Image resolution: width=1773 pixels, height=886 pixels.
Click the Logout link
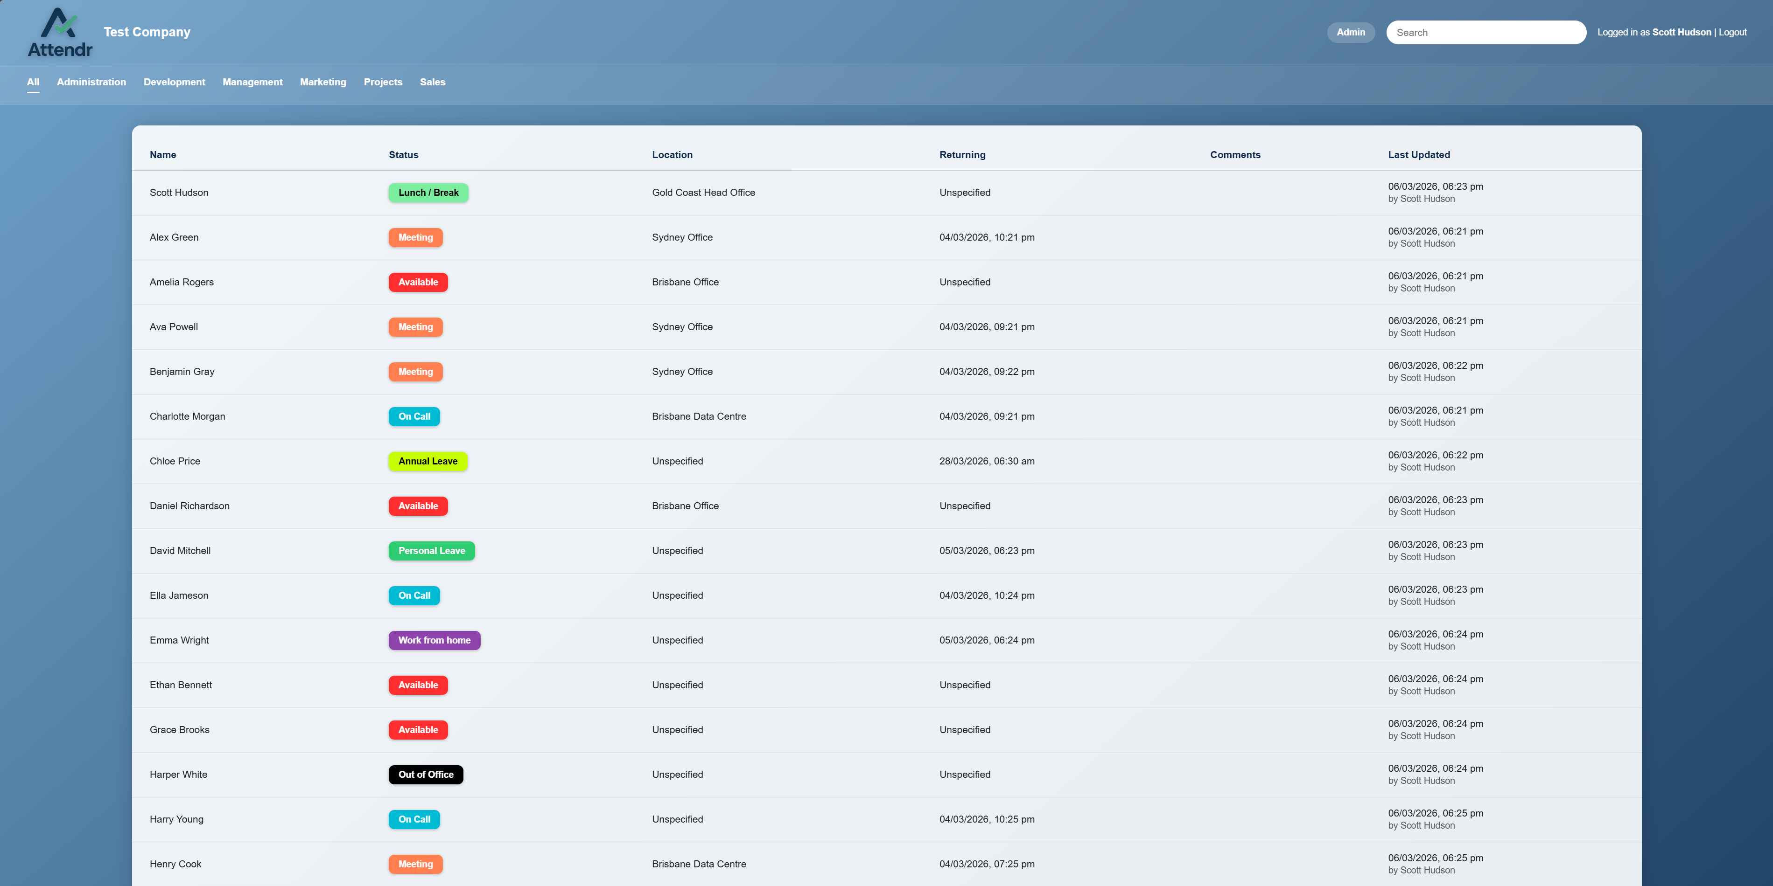[1732, 32]
